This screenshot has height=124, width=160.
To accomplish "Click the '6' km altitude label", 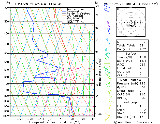I will [97, 52].
